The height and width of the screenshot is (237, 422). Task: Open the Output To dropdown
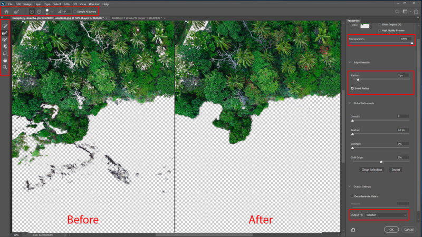[x=386, y=215]
